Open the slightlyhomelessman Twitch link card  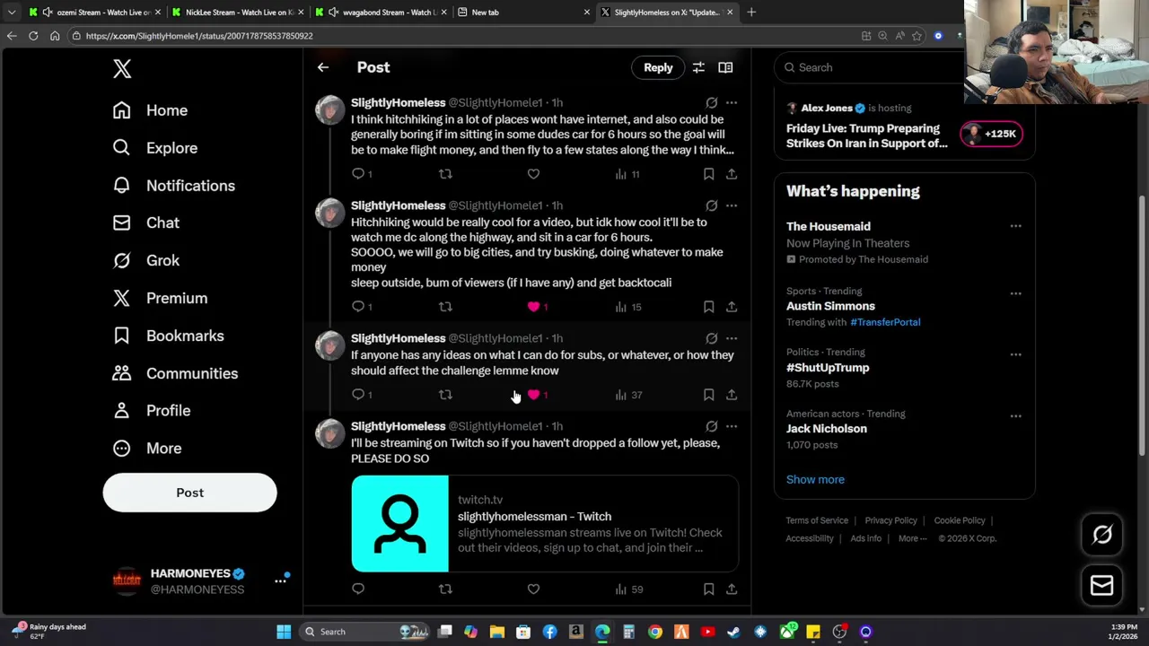[x=545, y=524]
